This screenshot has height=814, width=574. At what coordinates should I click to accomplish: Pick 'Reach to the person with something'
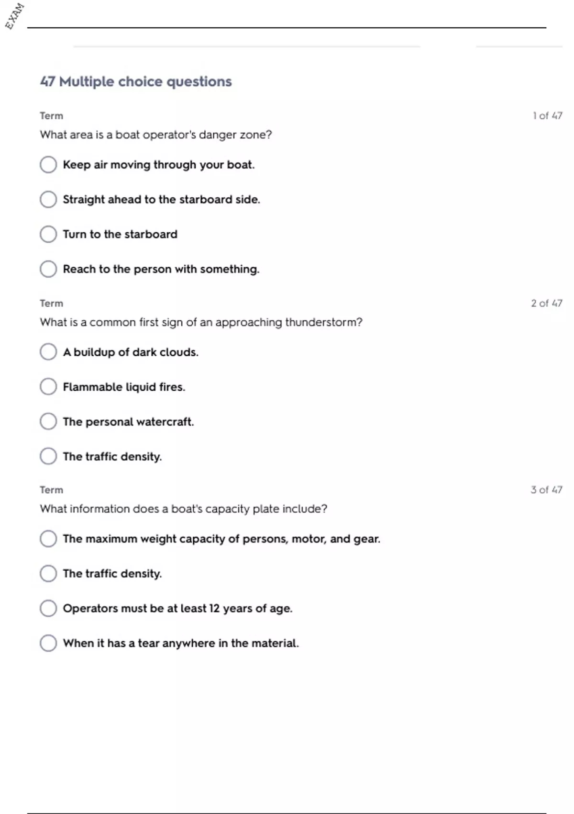coord(48,269)
